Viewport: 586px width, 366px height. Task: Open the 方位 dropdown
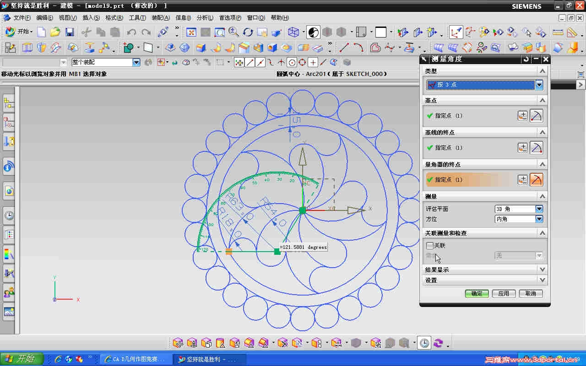(539, 219)
